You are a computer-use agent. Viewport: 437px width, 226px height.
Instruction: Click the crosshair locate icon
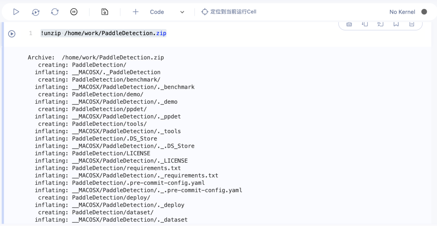click(205, 12)
